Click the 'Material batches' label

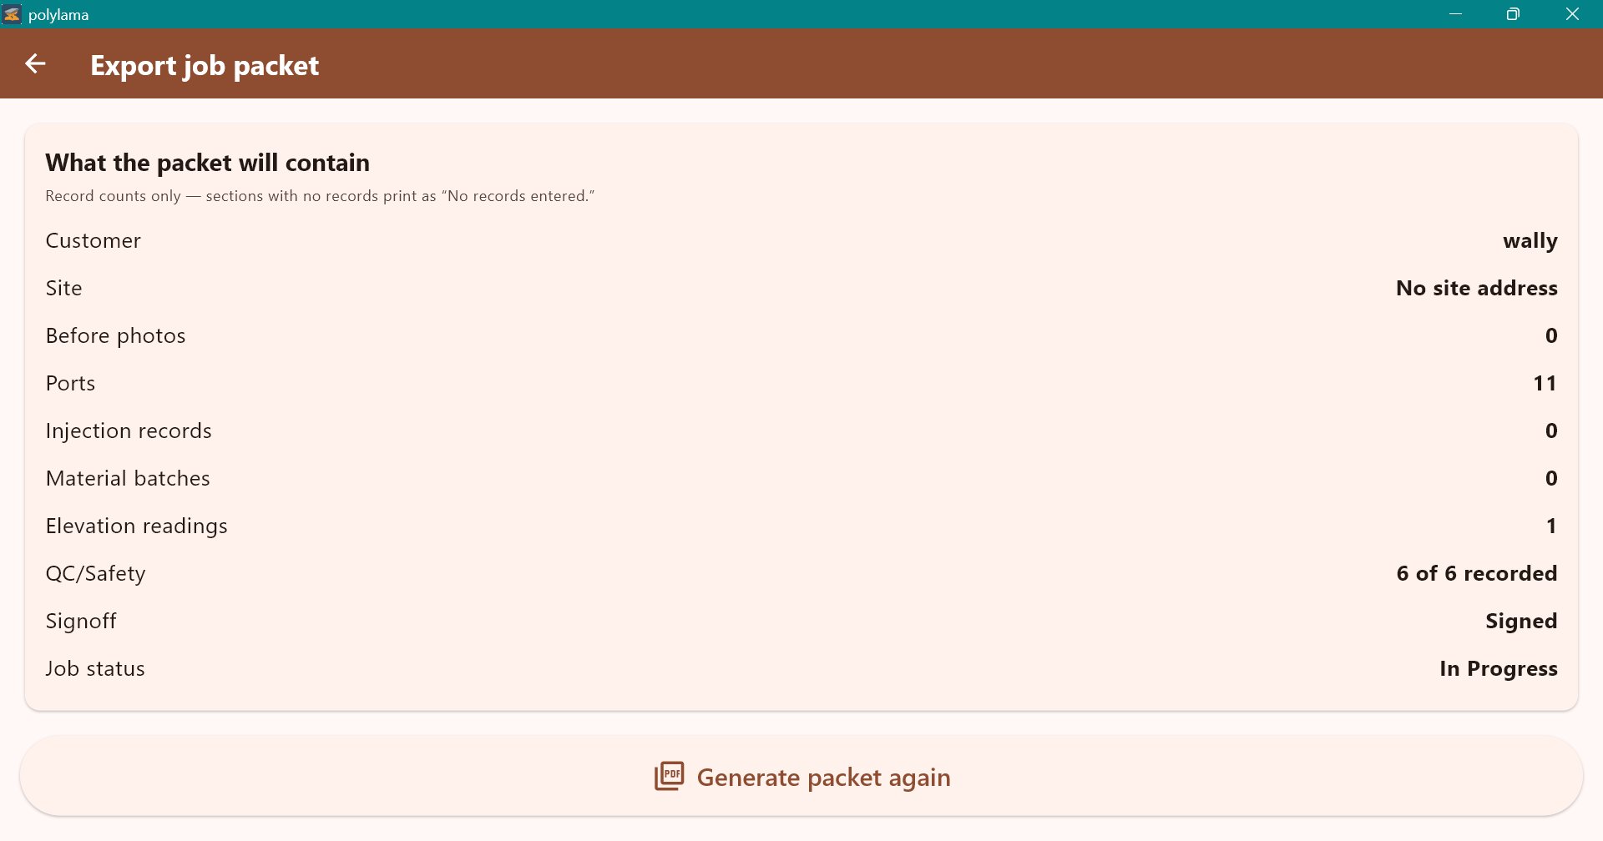pos(128,478)
